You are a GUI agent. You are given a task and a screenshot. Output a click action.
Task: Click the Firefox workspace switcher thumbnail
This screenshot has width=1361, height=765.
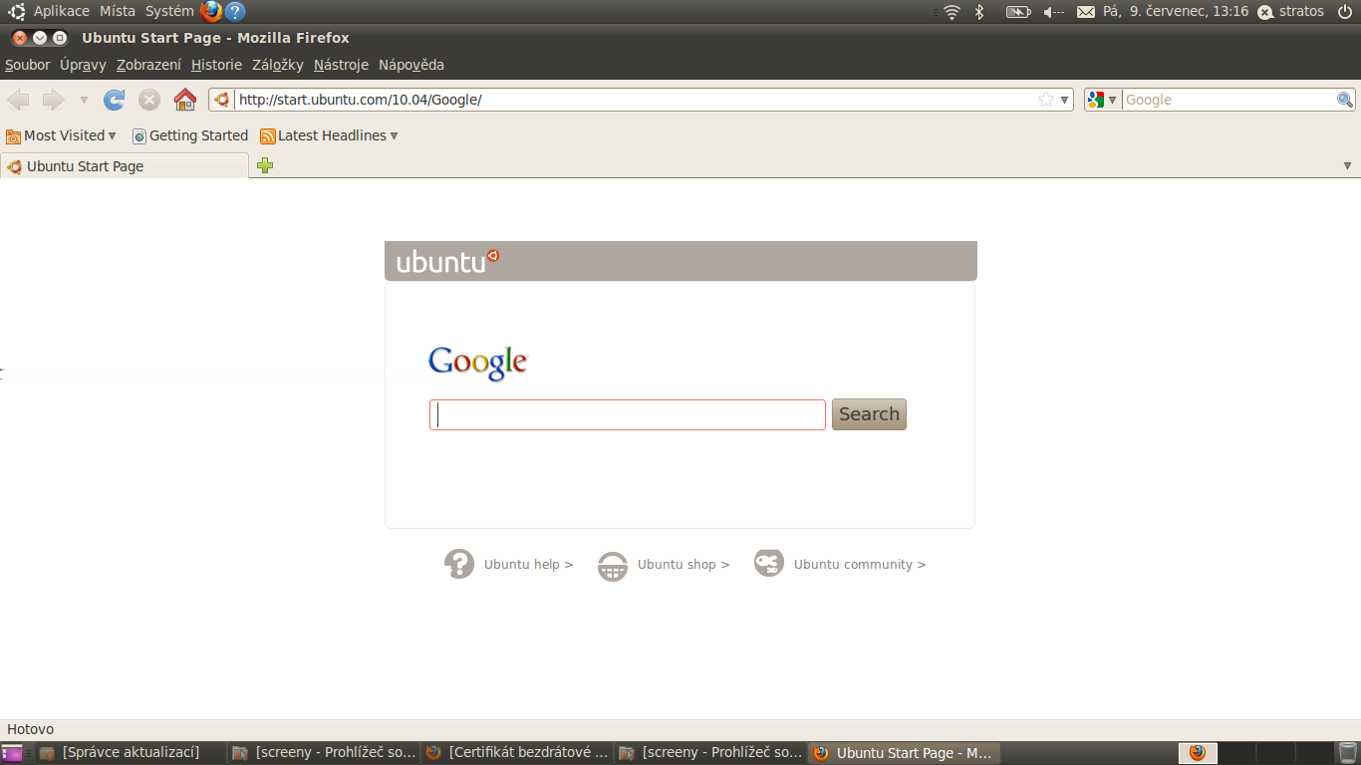click(x=1198, y=753)
